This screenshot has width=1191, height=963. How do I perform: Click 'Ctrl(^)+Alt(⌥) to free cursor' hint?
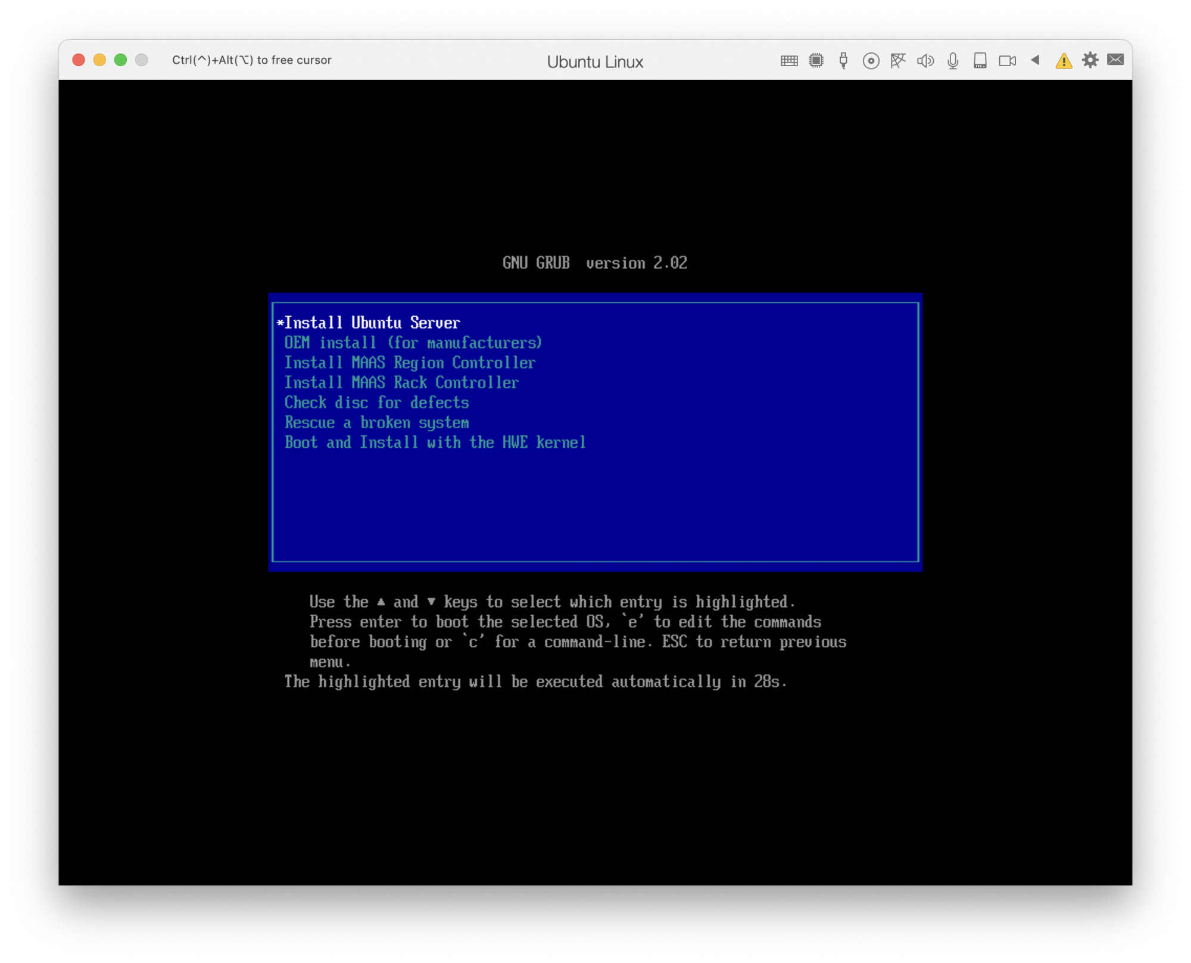pyautogui.click(x=252, y=60)
